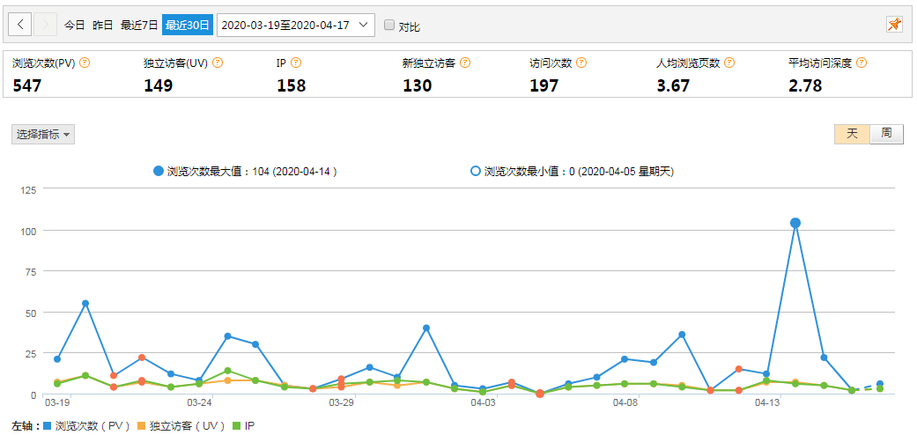Expand the 选择指标 dropdown
This screenshot has width=917, height=435.
43,134
